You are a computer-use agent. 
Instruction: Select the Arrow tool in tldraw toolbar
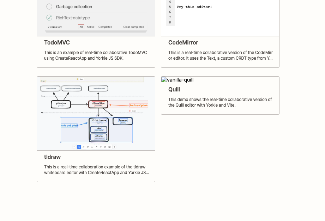pos(96,147)
